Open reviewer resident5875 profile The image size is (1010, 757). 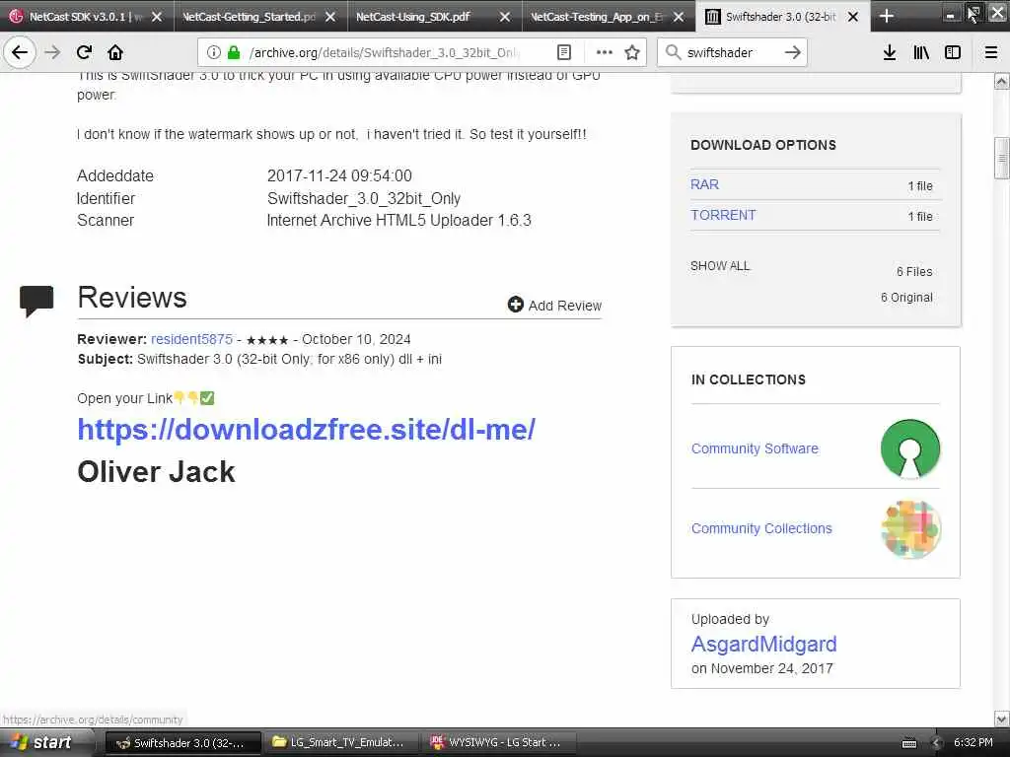pos(191,339)
